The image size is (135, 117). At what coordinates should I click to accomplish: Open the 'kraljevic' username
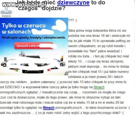coord(6,16)
